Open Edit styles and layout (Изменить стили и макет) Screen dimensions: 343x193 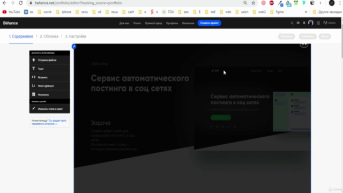(50, 109)
